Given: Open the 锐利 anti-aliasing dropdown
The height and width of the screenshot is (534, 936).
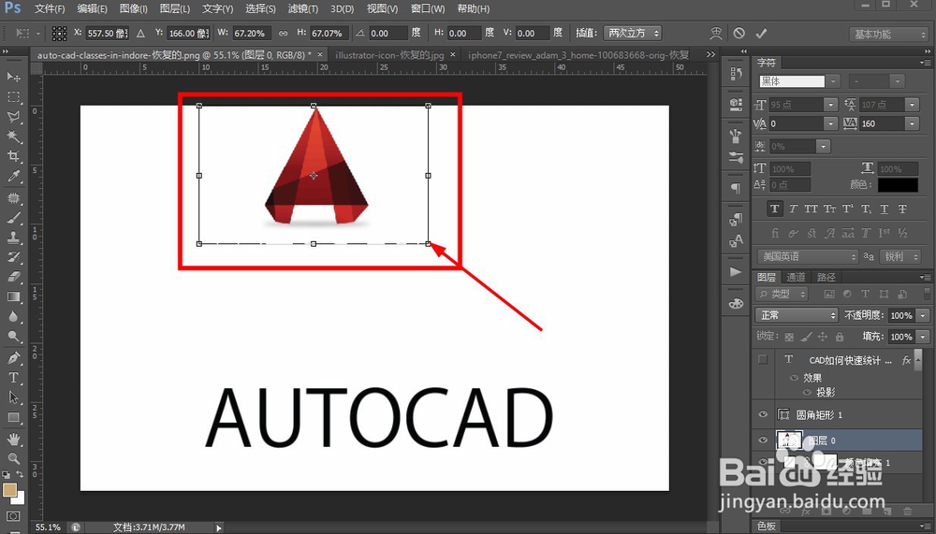Looking at the screenshot, I should pos(899,256).
